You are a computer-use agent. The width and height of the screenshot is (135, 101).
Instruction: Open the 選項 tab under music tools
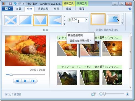click(82, 9)
